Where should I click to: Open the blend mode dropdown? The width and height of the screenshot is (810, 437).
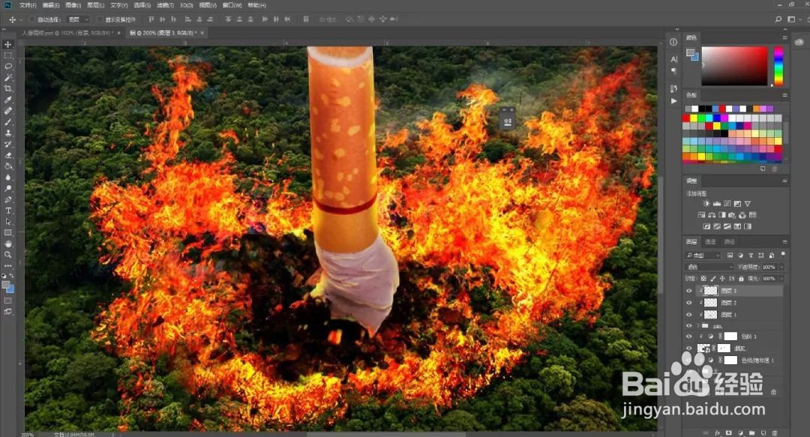click(x=709, y=267)
